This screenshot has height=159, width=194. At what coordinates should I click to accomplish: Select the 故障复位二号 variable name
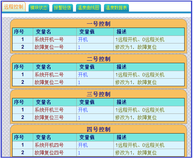point(49,82)
